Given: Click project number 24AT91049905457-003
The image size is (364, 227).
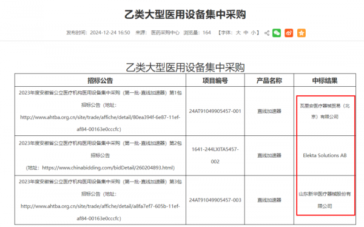Looking at the screenshot, I should 215,200.
